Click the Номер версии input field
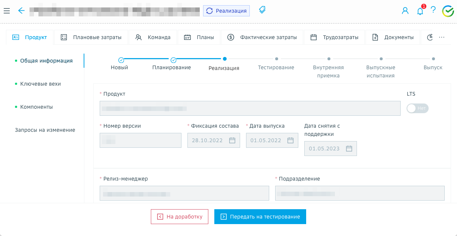Image resolution: width=457 pixels, height=236 pixels. pyautogui.click(x=140, y=140)
